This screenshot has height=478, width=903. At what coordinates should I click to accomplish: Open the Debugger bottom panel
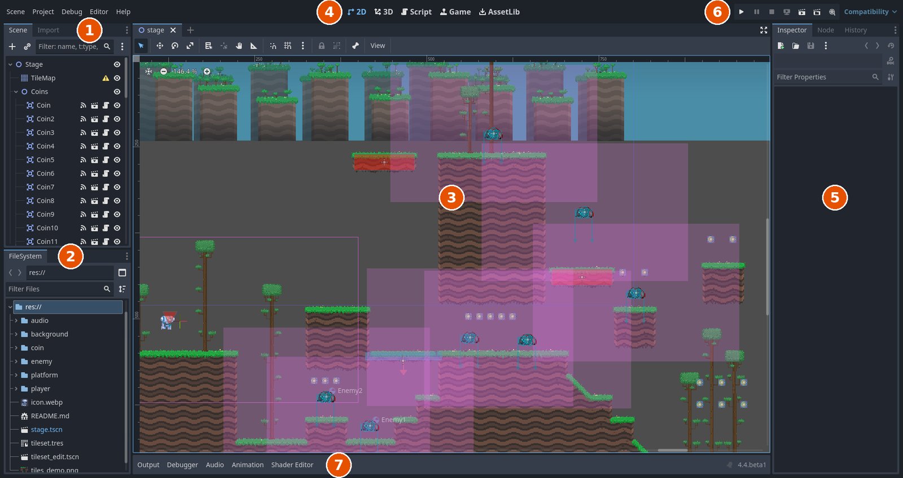tap(182, 465)
